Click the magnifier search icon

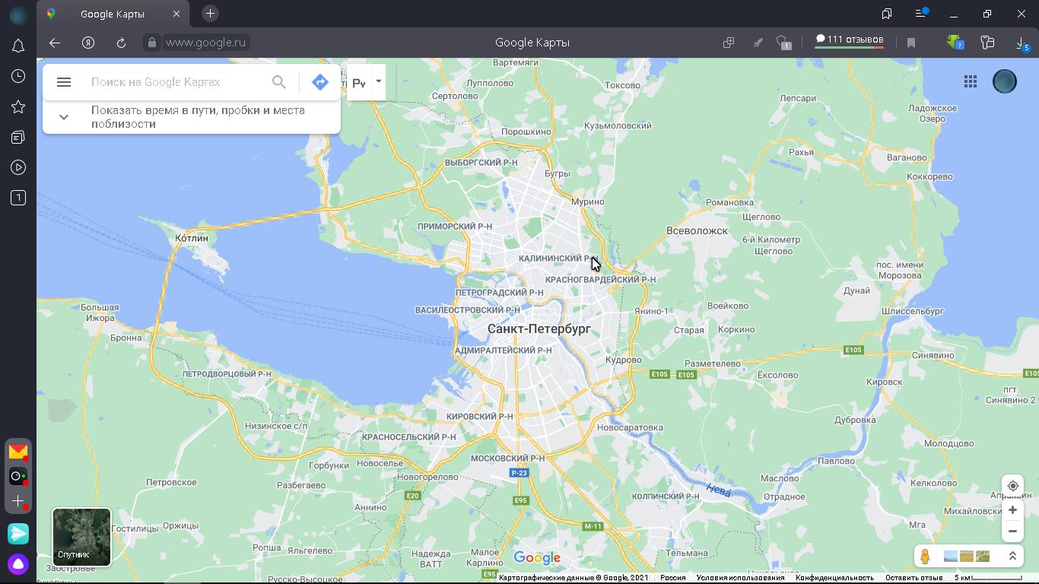(279, 82)
